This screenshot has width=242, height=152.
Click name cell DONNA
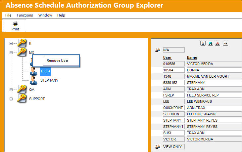coord(214,70)
